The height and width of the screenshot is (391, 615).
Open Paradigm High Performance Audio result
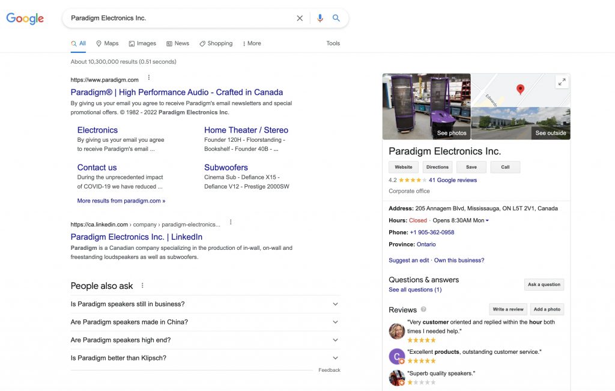pos(177,92)
